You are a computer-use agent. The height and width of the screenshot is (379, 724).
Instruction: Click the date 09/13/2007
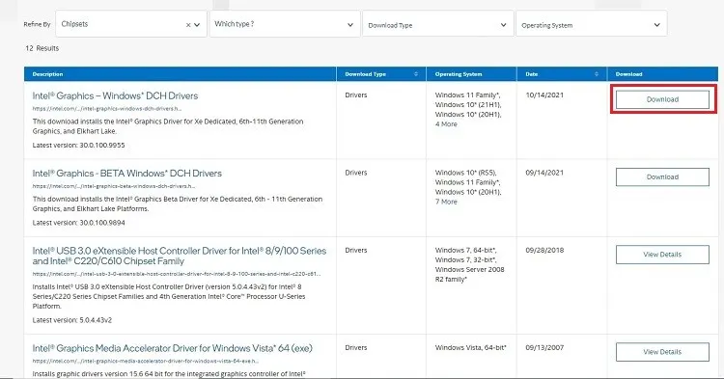544,347
